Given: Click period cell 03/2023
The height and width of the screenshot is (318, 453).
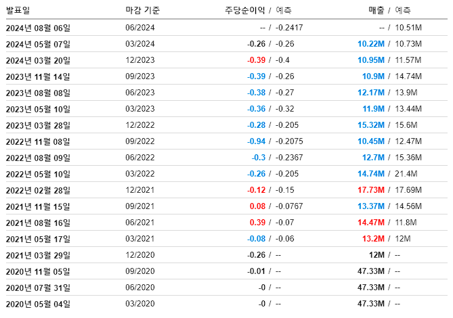Looking at the screenshot, I should [140, 109].
